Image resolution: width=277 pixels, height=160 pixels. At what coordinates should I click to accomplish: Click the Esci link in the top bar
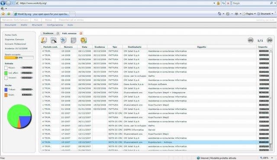point(36,20)
